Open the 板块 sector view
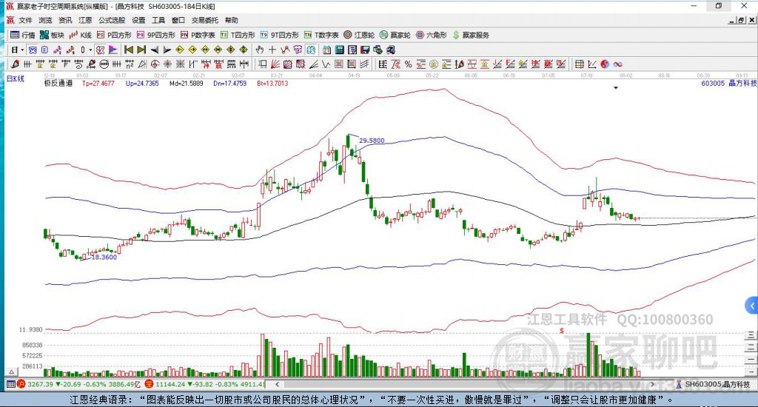This screenshot has width=758, height=407. (53, 35)
